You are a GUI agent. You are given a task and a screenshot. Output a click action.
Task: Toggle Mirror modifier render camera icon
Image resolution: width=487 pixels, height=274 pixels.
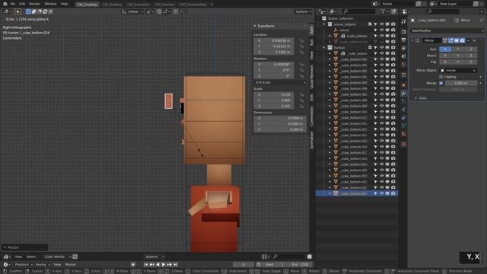(463, 40)
